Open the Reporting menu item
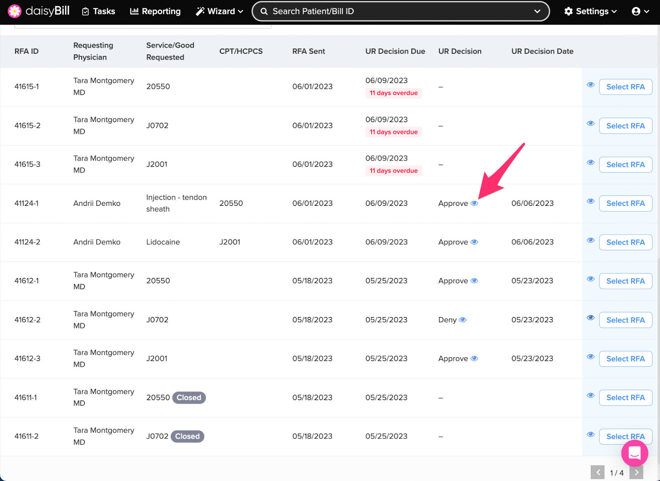 [x=156, y=11]
